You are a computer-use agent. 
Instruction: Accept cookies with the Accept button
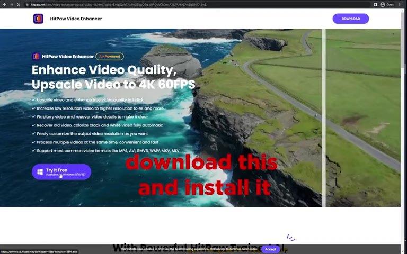[x=270, y=249]
